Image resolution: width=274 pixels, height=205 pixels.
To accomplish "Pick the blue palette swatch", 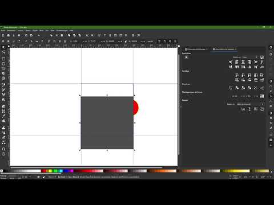I will coord(66,171).
